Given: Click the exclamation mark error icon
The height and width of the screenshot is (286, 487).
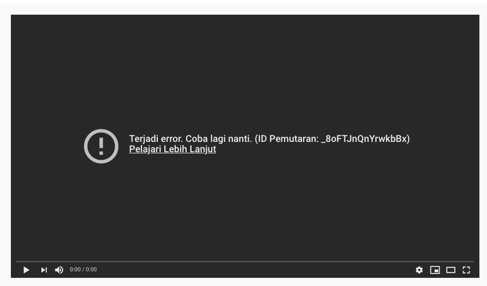Looking at the screenshot, I should (101, 146).
